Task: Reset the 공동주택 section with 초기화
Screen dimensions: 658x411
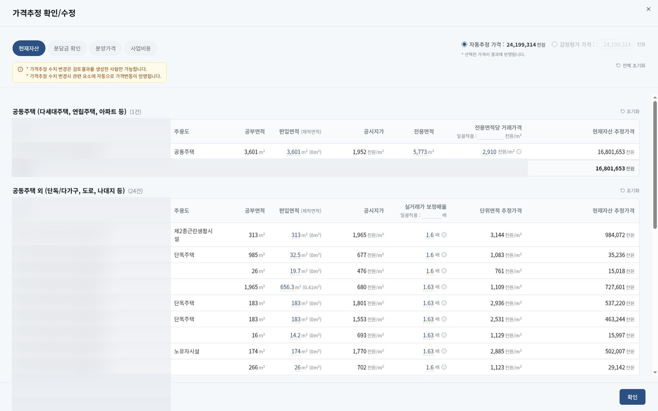Action: click(x=630, y=111)
